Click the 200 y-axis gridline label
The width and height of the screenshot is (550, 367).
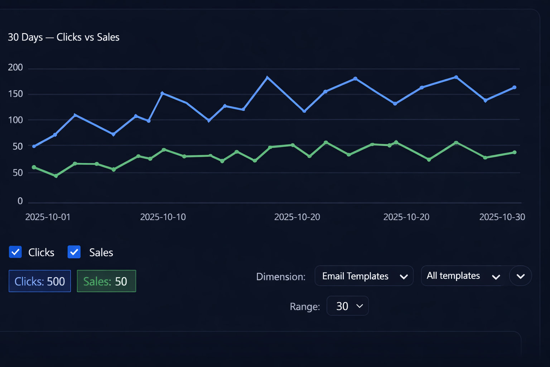(x=15, y=67)
